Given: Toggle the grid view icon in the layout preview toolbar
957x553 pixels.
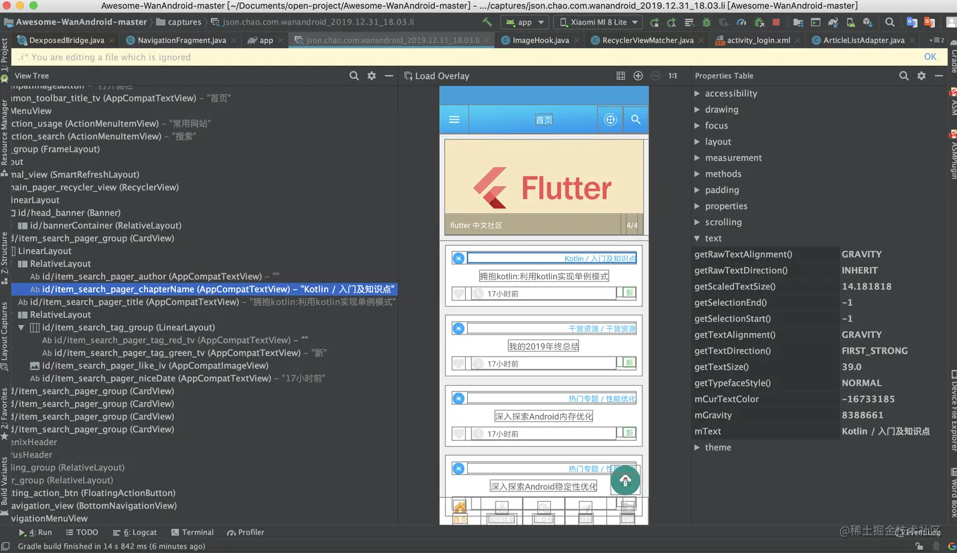Looking at the screenshot, I should click(x=620, y=76).
